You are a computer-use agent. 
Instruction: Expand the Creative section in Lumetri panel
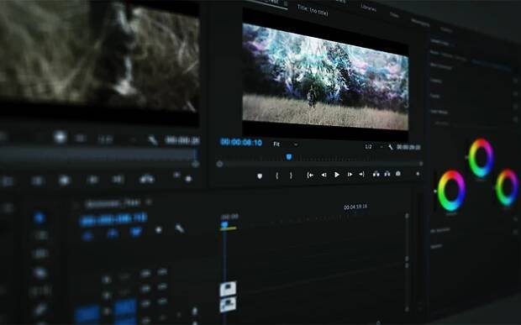(436, 81)
